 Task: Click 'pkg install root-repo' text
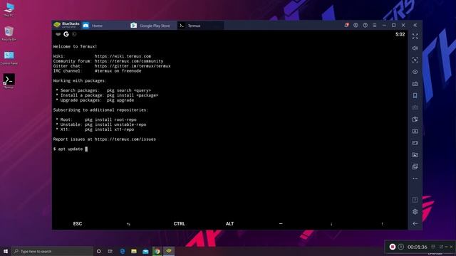pos(110,119)
